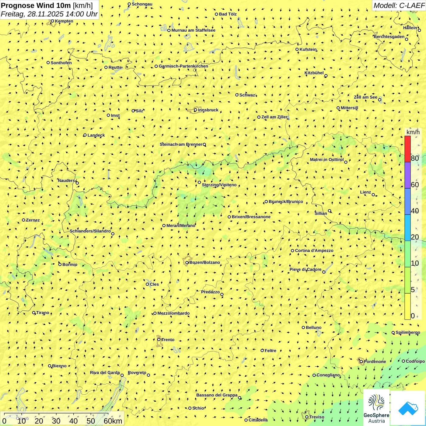Click the Tirano city label
Screen dimensions: 426x426
pos(43,313)
